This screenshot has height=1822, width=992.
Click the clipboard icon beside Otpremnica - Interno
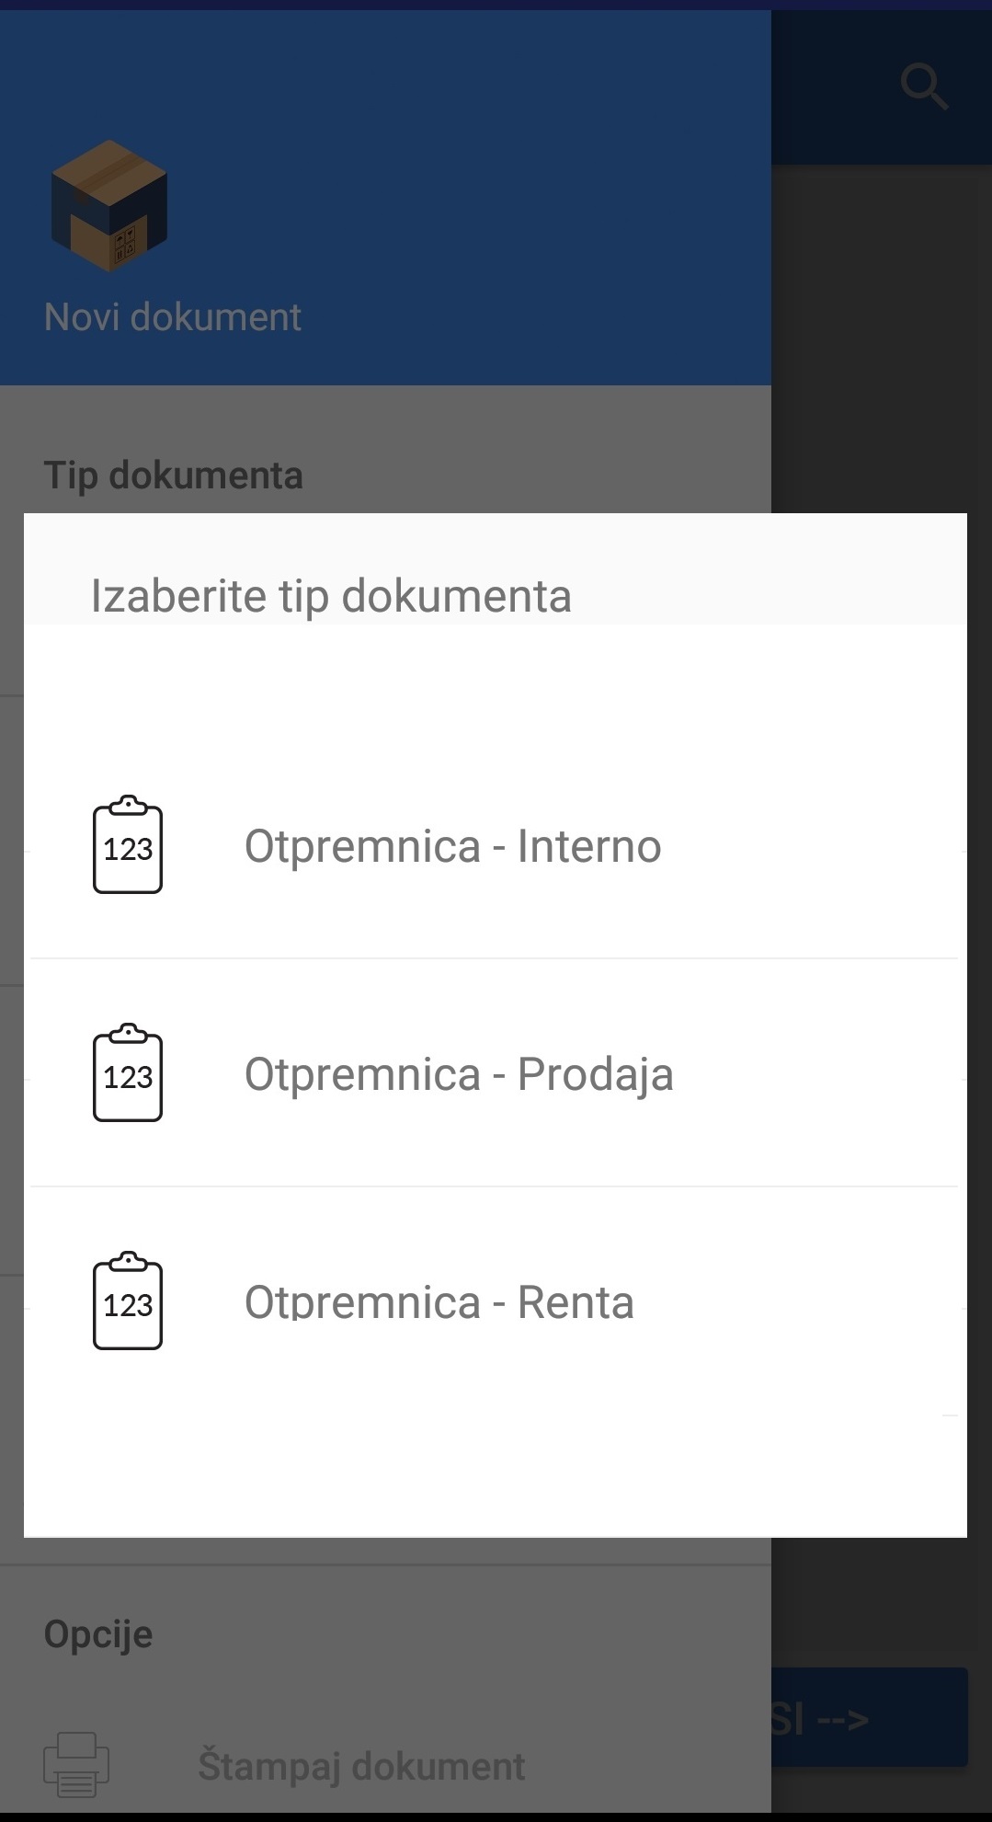pyautogui.click(x=128, y=844)
